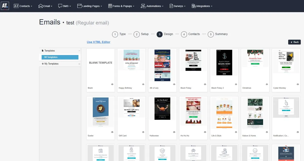This screenshot has width=304, height=161.
Task: Choose the Gift Card template thumbnail
Action: coord(131,108)
